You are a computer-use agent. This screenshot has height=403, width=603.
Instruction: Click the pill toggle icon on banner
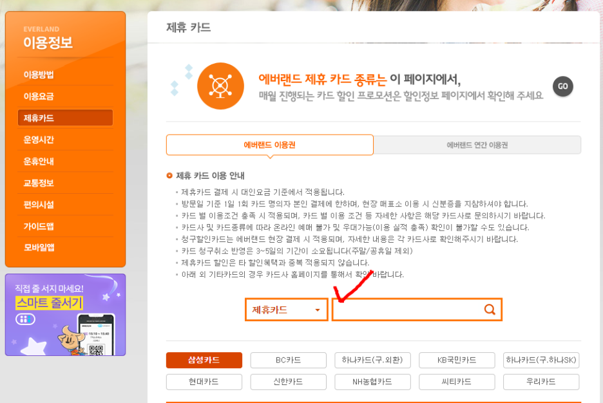click(25, 319)
